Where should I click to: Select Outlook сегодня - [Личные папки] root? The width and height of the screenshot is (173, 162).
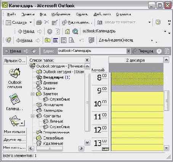click(x=57, y=66)
